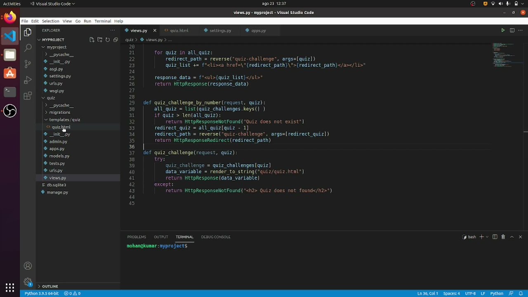
Task: Open the File menu
Action: click(x=25, y=21)
